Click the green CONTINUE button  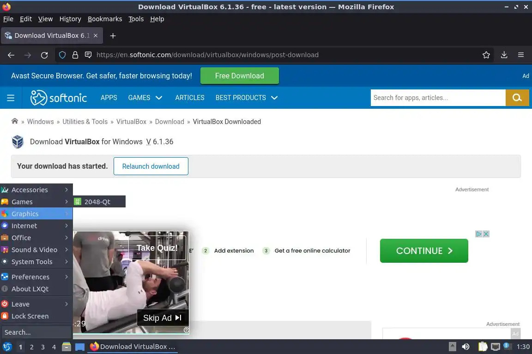(x=424, y=251)
